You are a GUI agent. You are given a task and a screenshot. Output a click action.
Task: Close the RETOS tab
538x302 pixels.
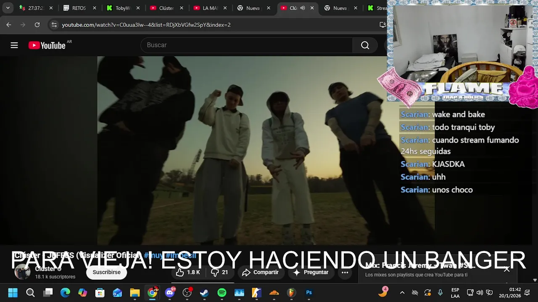pyautogui.click(x=94, y=8)
